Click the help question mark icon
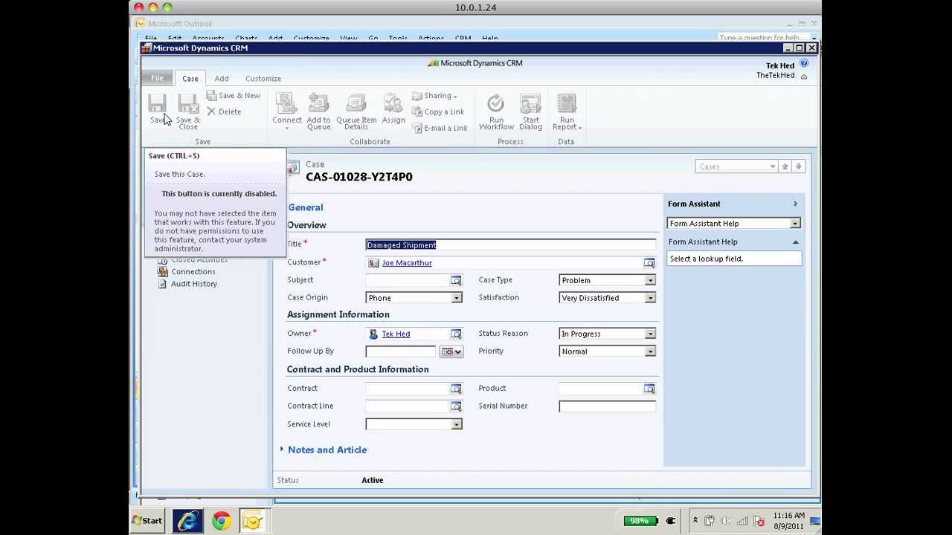The height and width of the screenshot is (535, 952). point(804,64)
